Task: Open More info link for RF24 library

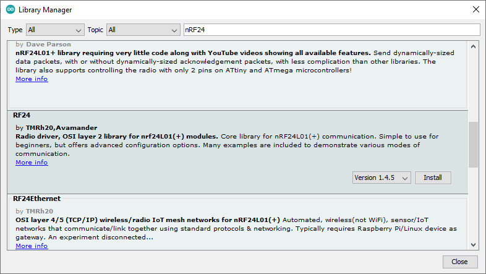Action: tap(32, 163)
